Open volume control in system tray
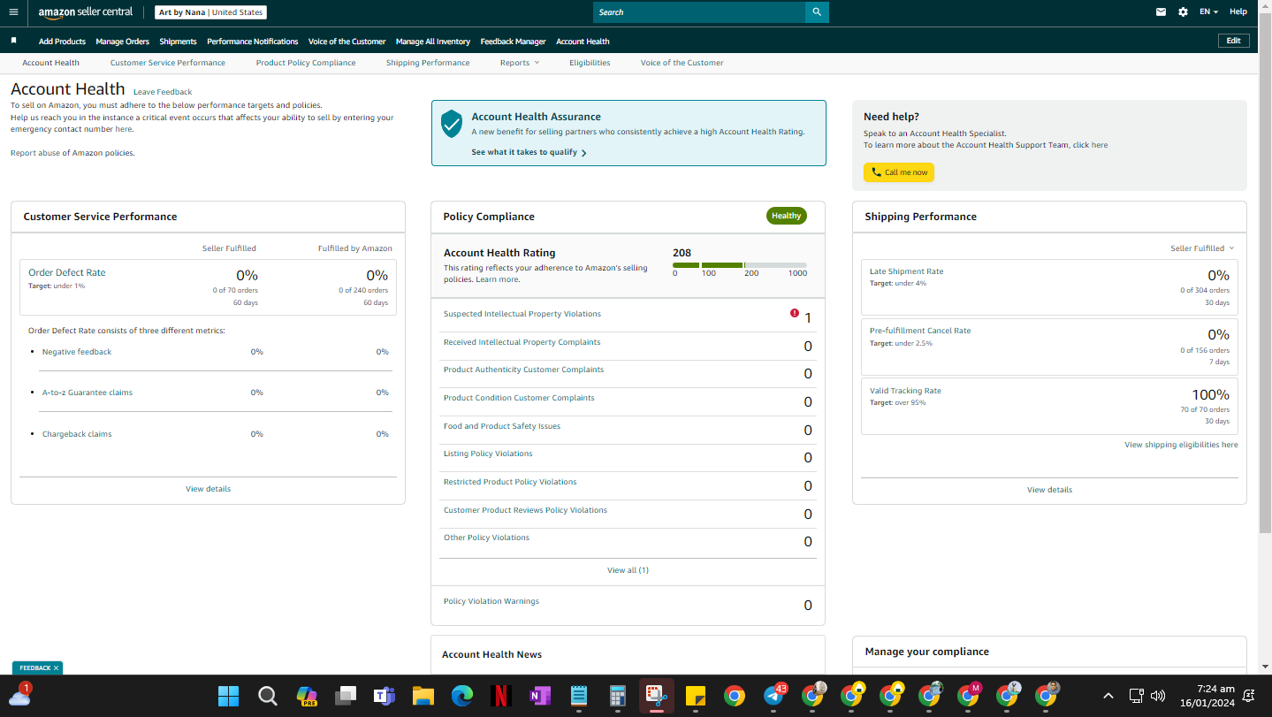This screenshot has height=717, width=1272. 1158,696
